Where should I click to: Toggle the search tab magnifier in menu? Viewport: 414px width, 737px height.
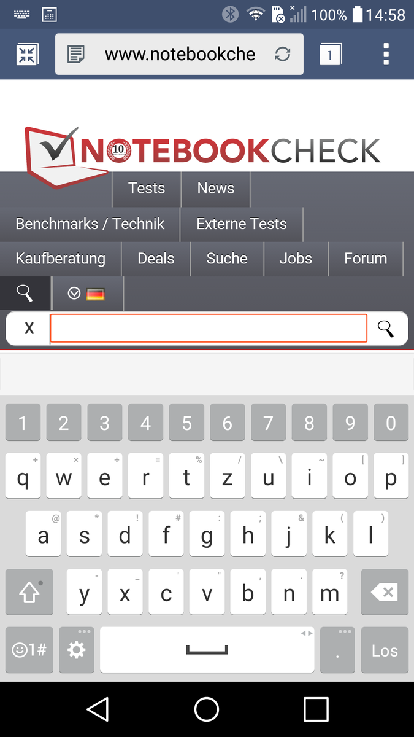[x=25, y=294]
